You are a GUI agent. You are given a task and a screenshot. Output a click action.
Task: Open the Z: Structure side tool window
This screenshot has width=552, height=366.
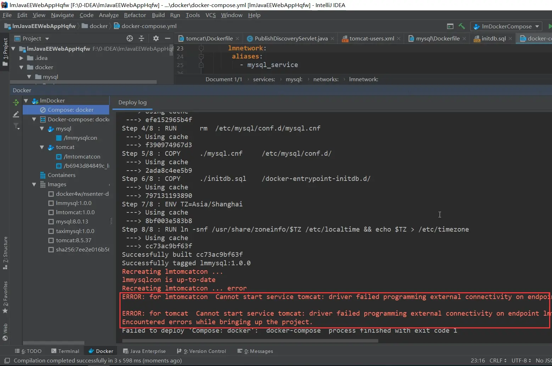pyautogui.click(x=5, y=253)
